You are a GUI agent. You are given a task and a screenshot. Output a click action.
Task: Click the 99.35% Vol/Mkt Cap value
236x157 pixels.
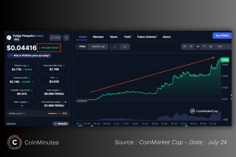(x=22, y=94)
